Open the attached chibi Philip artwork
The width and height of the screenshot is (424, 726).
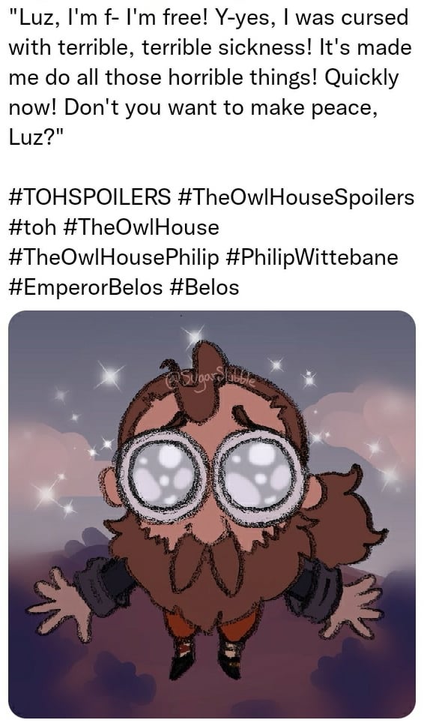click(x=212, y=514)
